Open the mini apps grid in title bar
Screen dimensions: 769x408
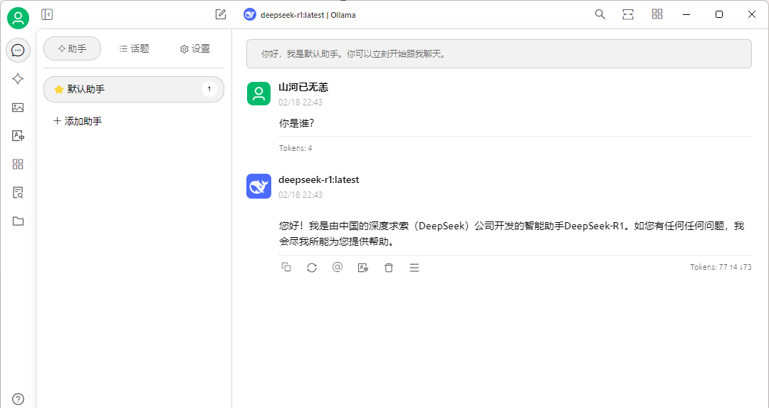657,14
